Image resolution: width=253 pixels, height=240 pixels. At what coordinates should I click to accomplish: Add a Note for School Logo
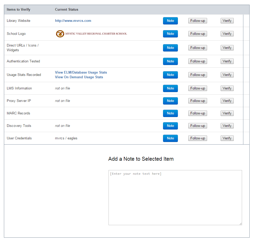(x=170, y=34)
